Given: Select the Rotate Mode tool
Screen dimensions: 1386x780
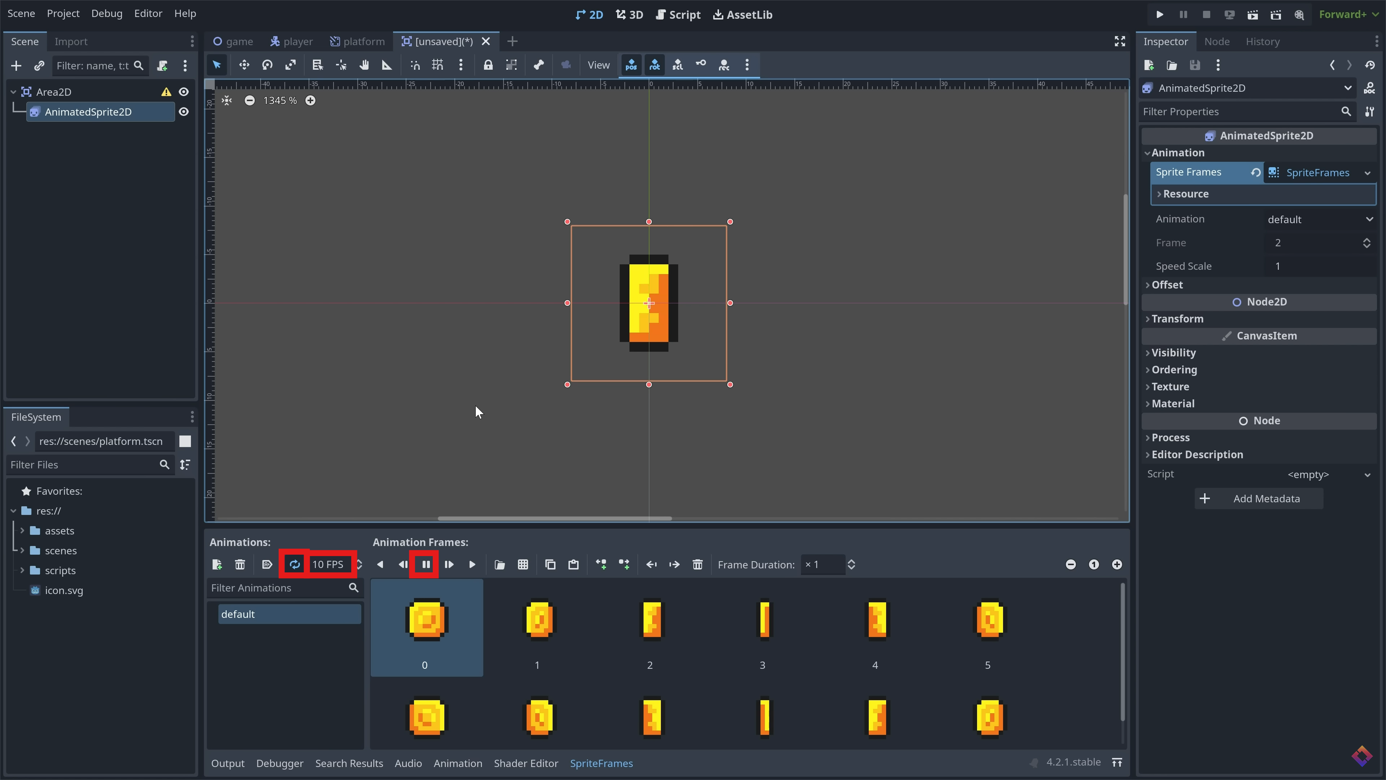Looking at the screenshot, I should 267,65.
